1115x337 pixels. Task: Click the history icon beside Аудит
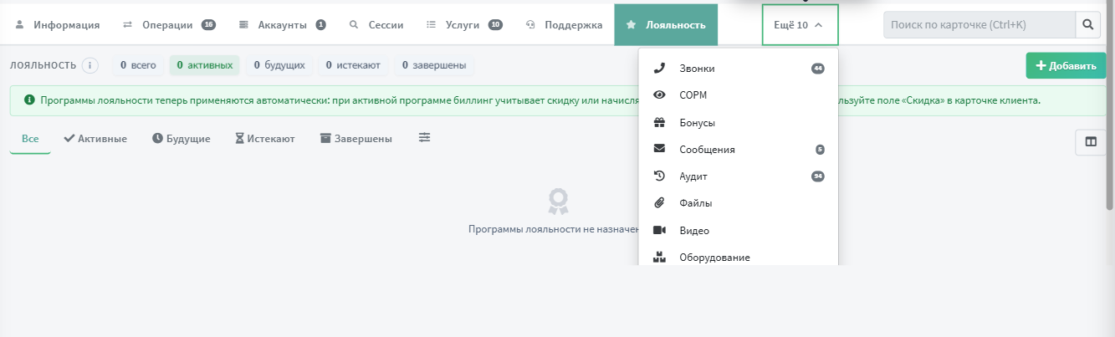click(x=659, y=176)
